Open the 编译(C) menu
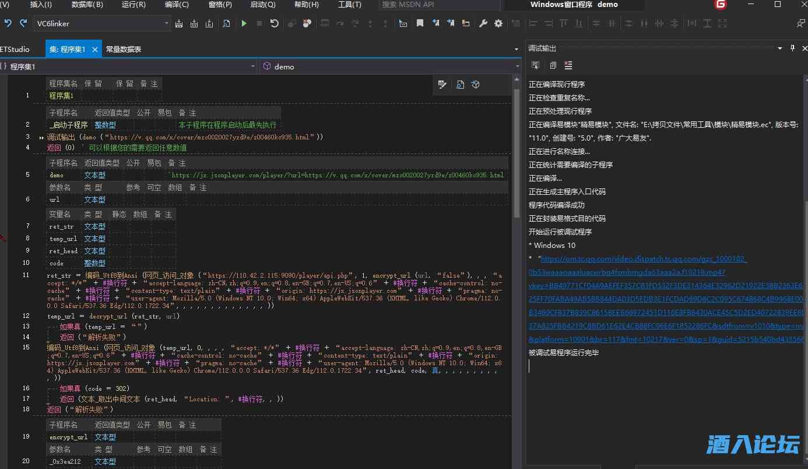 point(177,5)
